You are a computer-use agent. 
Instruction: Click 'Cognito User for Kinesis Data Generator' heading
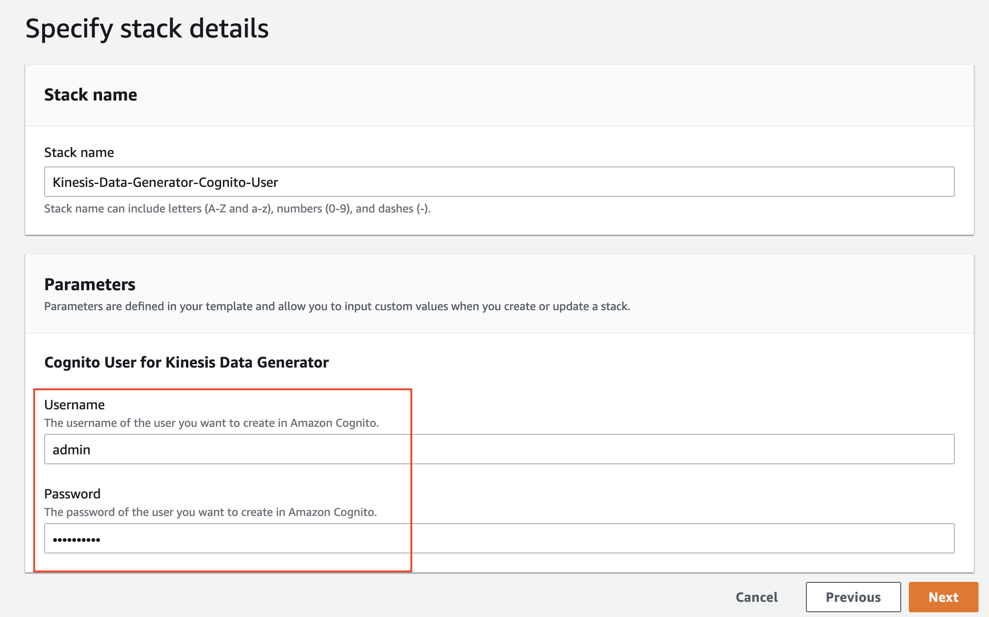(186, 362)
